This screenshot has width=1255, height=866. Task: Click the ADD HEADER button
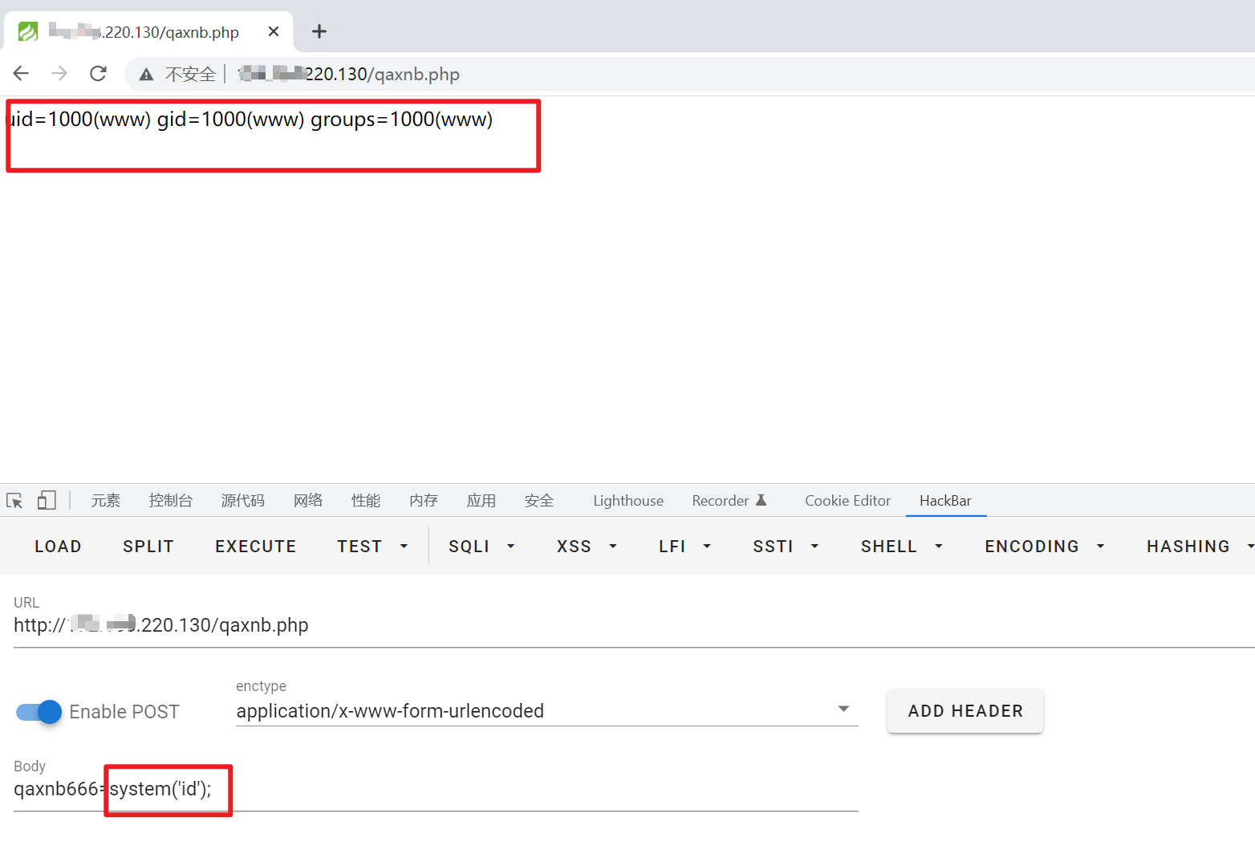point(965,711)
